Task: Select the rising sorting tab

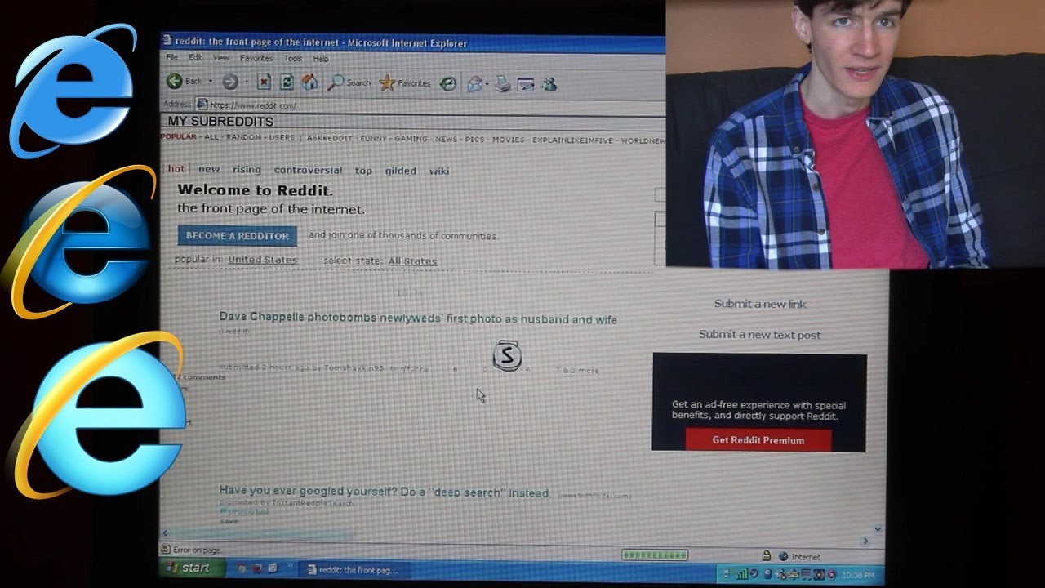Action: [x=247, y=170]
